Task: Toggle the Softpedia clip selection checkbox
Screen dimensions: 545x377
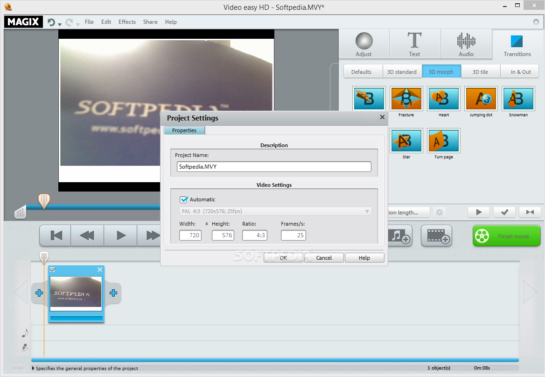Action: tap(52, 270)
